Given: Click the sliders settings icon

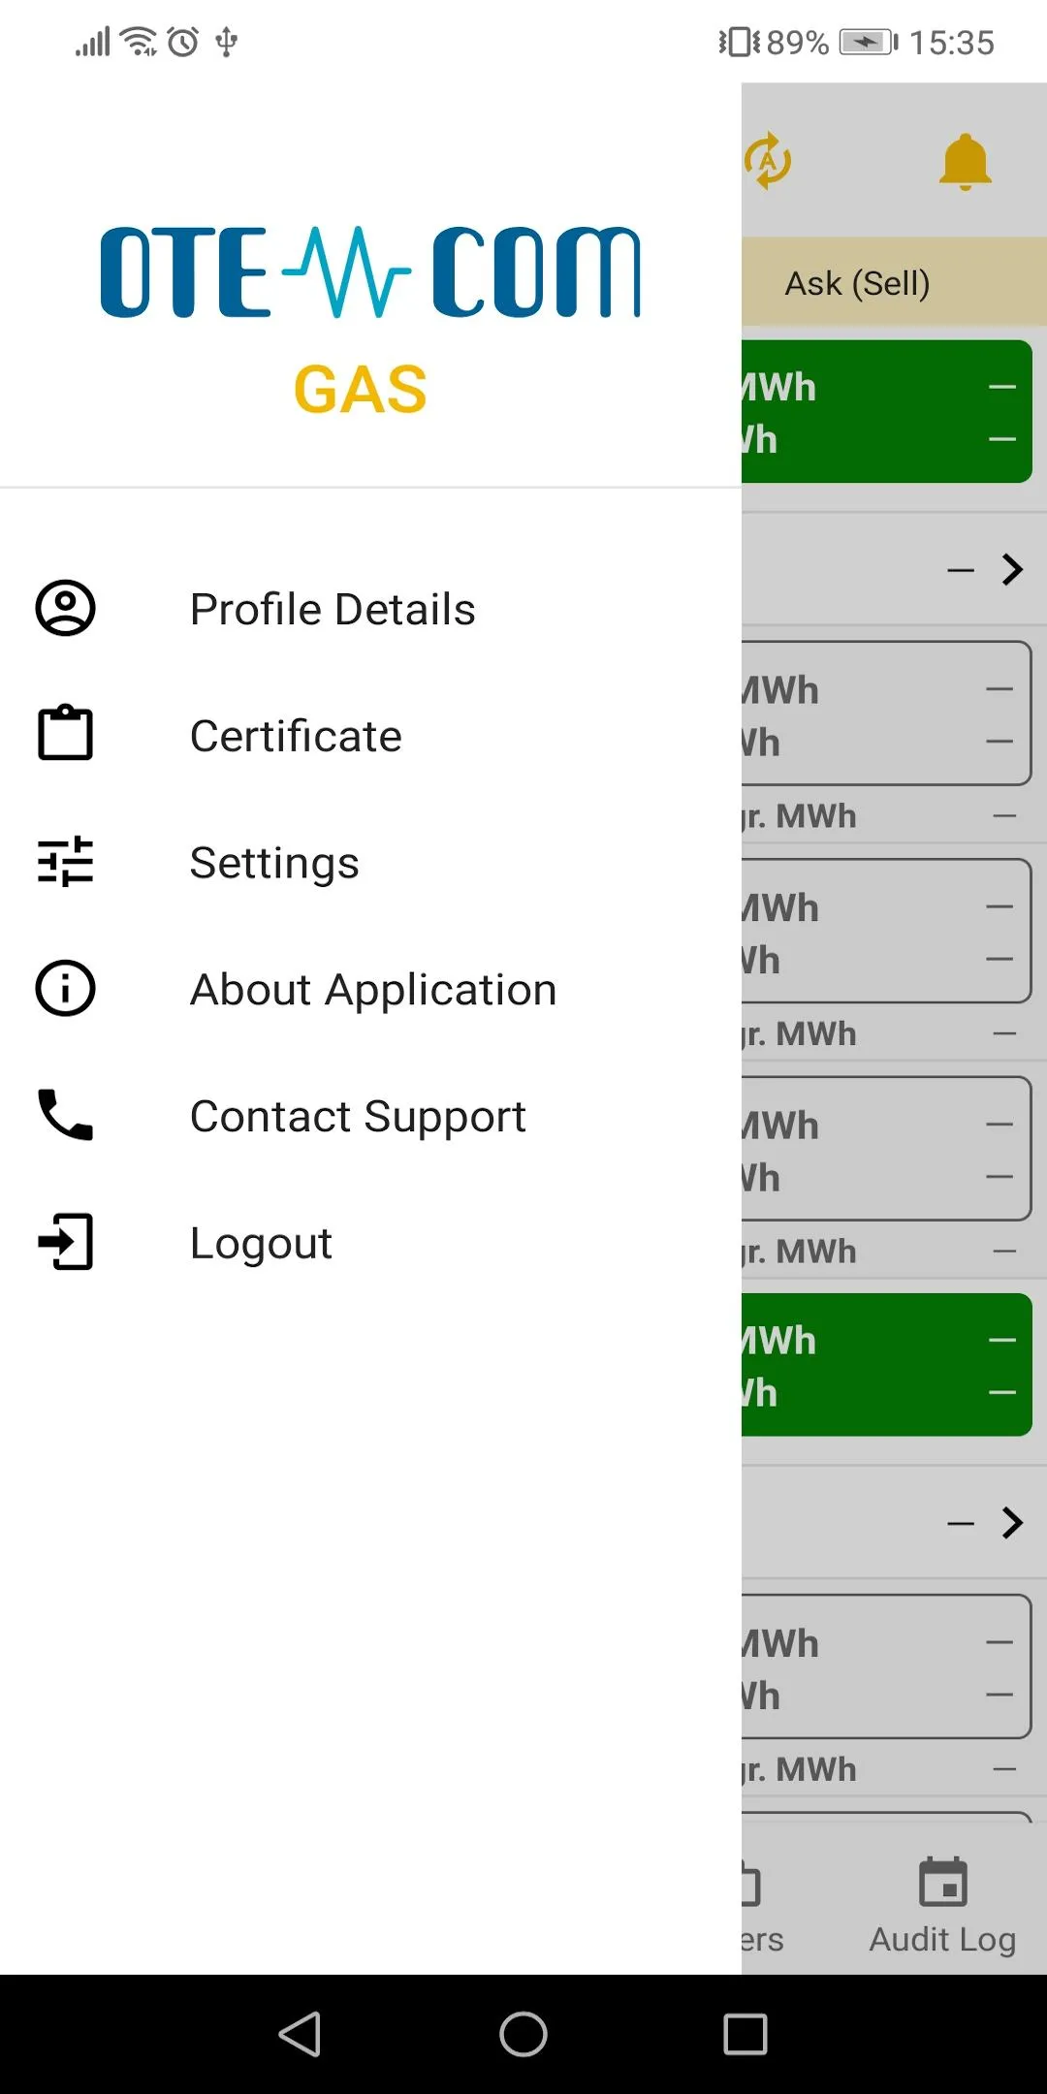Looking at the screenshot, I should [x=65, y=862].
